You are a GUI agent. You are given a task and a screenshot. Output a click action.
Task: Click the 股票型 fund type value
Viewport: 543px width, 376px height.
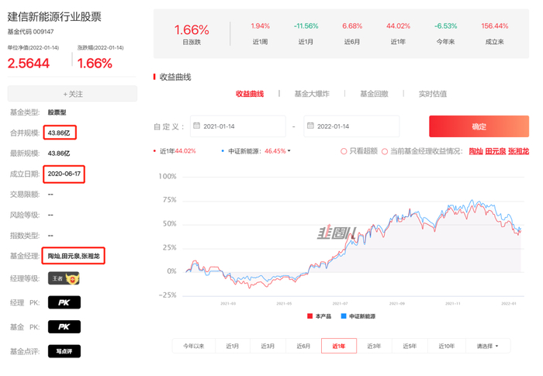pos(57,112)
